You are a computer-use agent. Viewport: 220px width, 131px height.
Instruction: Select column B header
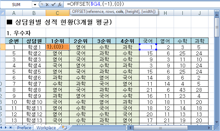[x=34, y=13]
